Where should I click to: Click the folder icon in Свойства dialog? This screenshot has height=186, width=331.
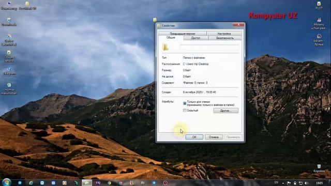(x=165, y=47)
